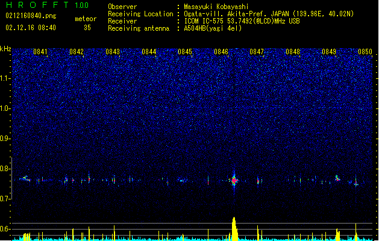Click the 1.0 kHz axis label
379x241 pixels.
point(5,108)
